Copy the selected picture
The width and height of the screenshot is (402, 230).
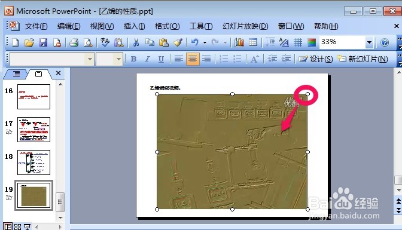pyautogui.click(x=150, y=42)
